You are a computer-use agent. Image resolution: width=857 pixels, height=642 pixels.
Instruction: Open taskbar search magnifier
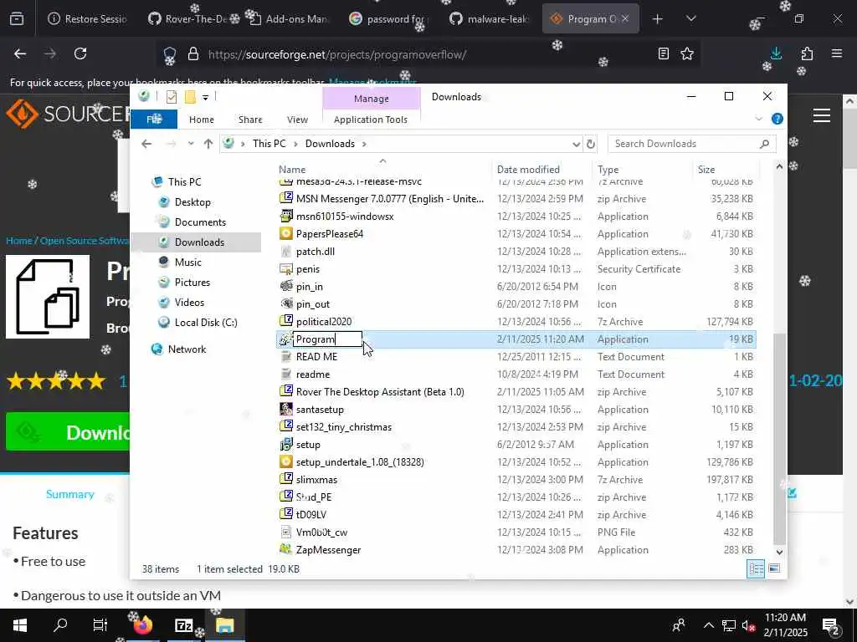point(60,625)
